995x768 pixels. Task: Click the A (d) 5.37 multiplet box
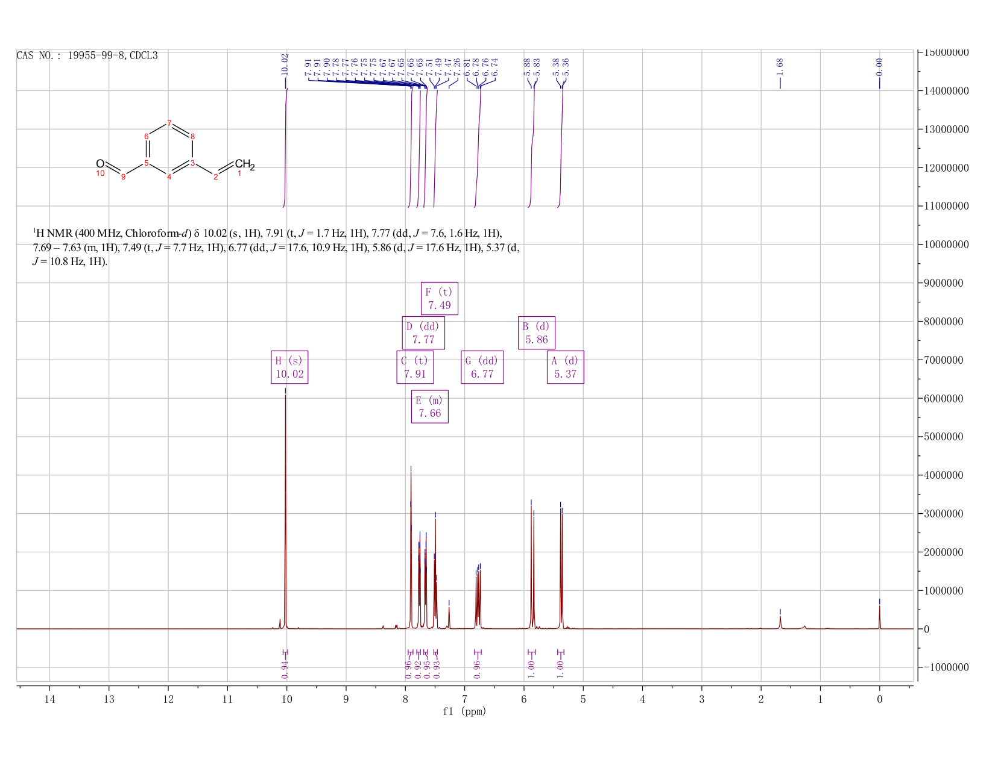point(566,367)
